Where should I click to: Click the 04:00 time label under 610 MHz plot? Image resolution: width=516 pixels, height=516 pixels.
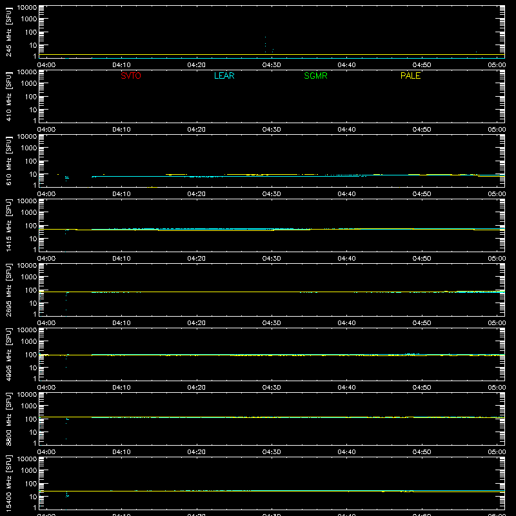pos(46,194)
